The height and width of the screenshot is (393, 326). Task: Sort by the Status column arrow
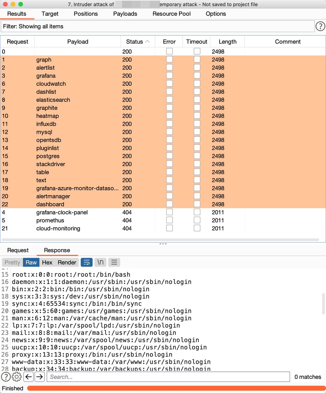(x=147, y=42)
